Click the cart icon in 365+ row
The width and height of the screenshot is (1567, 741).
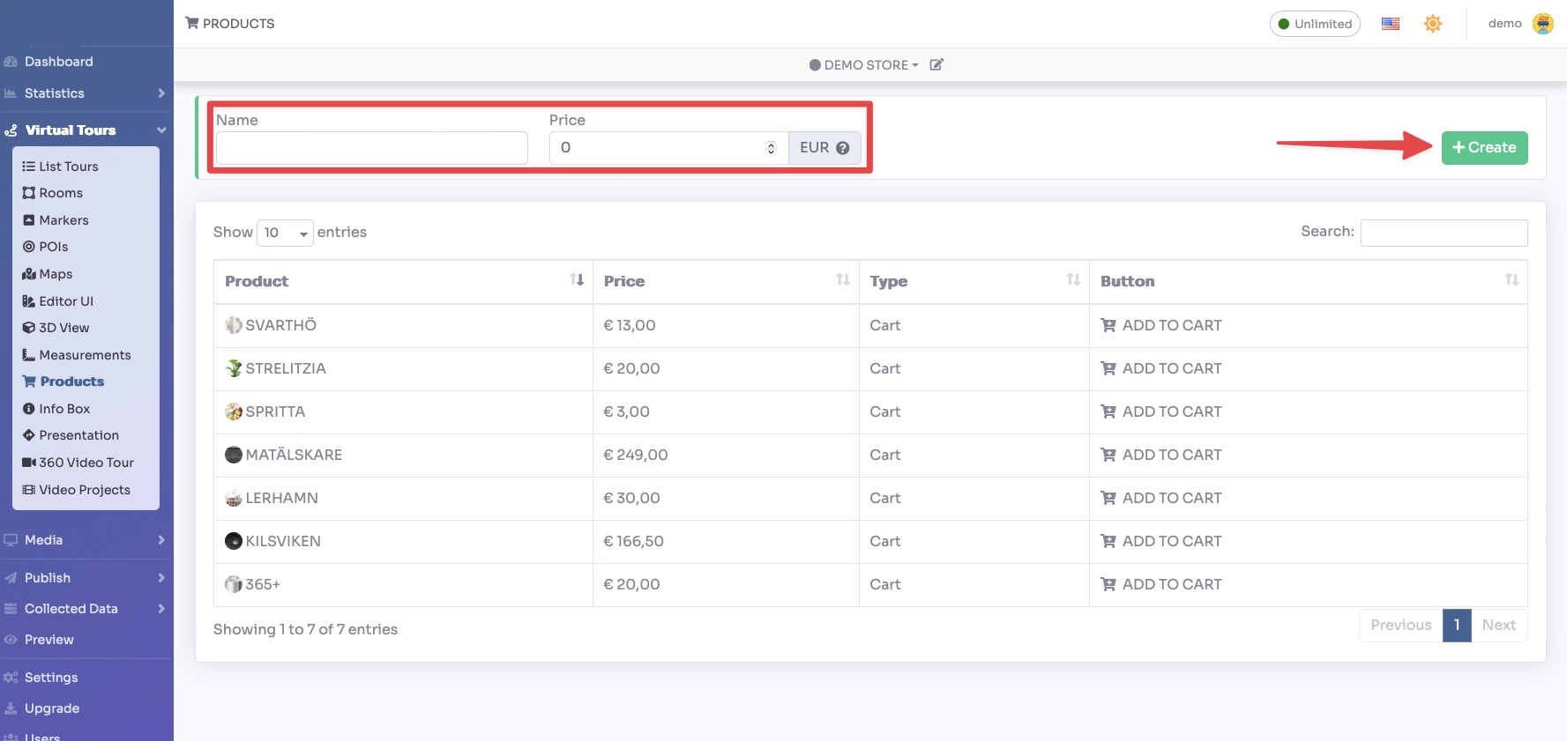coord(1108,584)
